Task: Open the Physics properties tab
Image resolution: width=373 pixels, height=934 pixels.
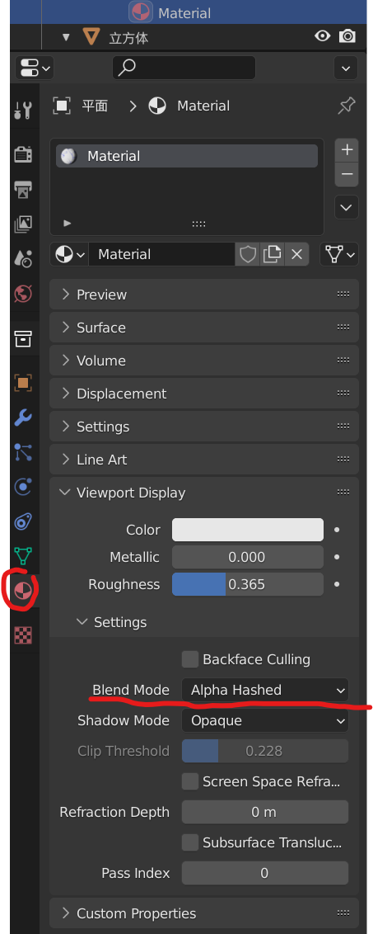Action: click(x=23, y=488)
